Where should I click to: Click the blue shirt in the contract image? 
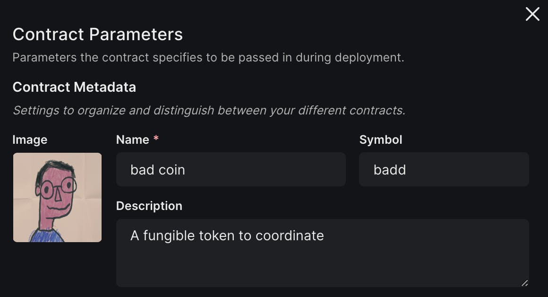(48, 235)
